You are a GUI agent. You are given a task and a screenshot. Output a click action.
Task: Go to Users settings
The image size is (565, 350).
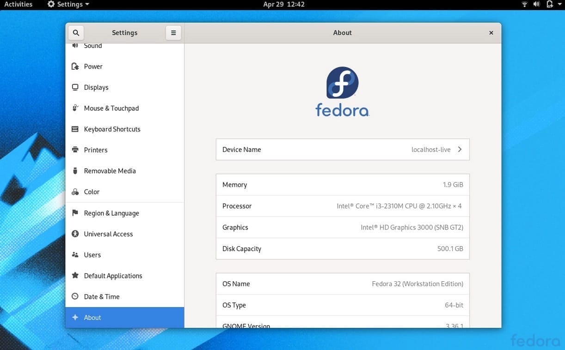click(125, 255)
